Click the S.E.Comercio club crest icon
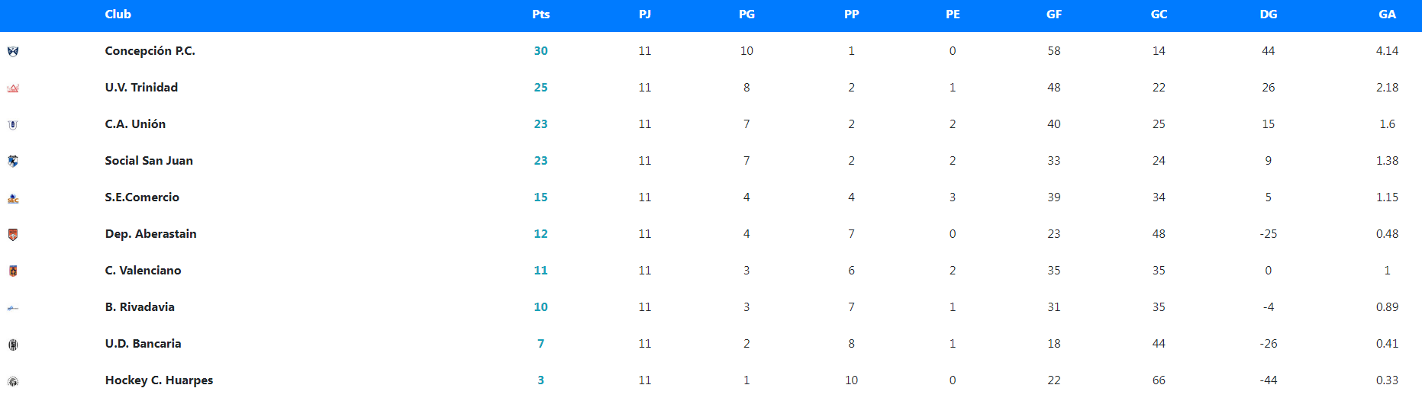1422x401 pixels. pyautogui.click(x=13, y=198)
